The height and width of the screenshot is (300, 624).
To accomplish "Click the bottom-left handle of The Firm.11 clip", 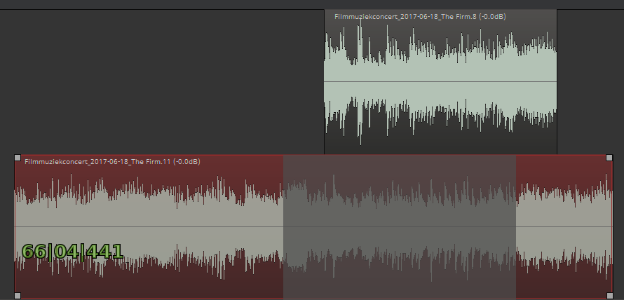I will (x=18, y=295).
